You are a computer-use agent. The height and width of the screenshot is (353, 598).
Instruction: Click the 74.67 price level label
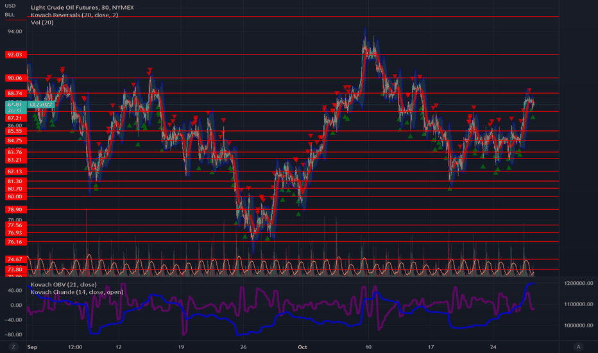pyautogui.click(x=15, y=259)
